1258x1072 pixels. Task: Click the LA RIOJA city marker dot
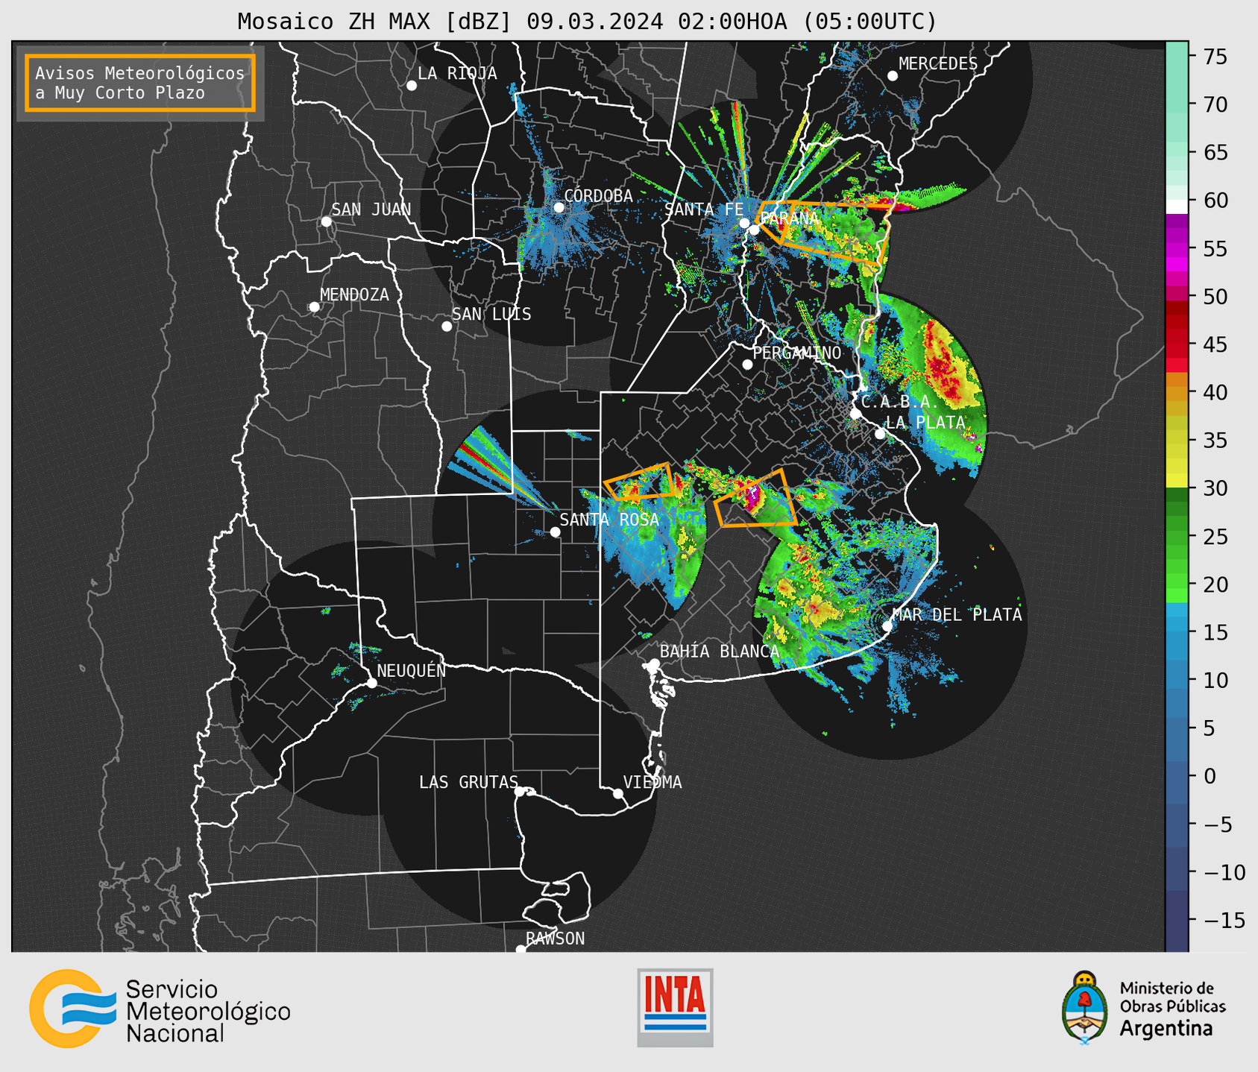(412, 86)
